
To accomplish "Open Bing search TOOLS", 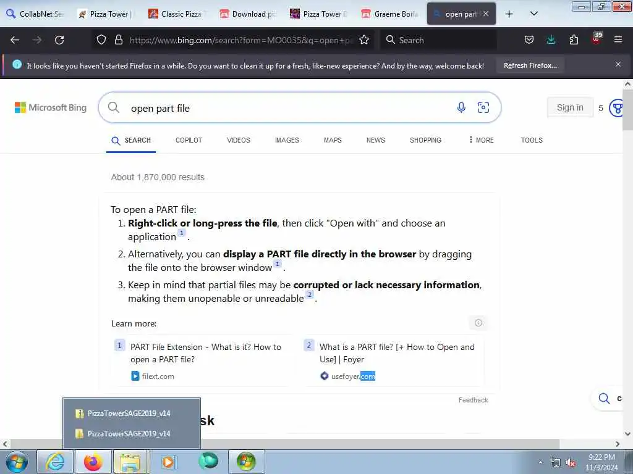I will [x=531, y=140].
